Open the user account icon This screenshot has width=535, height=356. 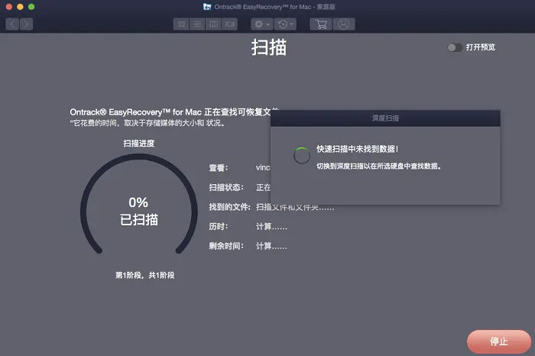(344, 24)
